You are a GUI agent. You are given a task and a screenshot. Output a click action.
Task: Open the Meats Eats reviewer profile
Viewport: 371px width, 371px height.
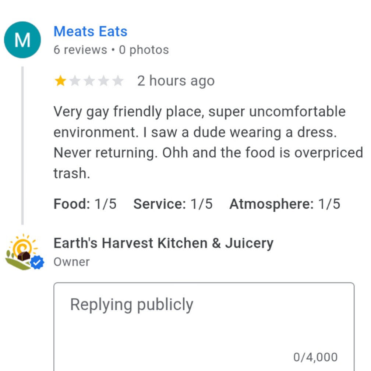pyautogui.click(x=91, y=31)
